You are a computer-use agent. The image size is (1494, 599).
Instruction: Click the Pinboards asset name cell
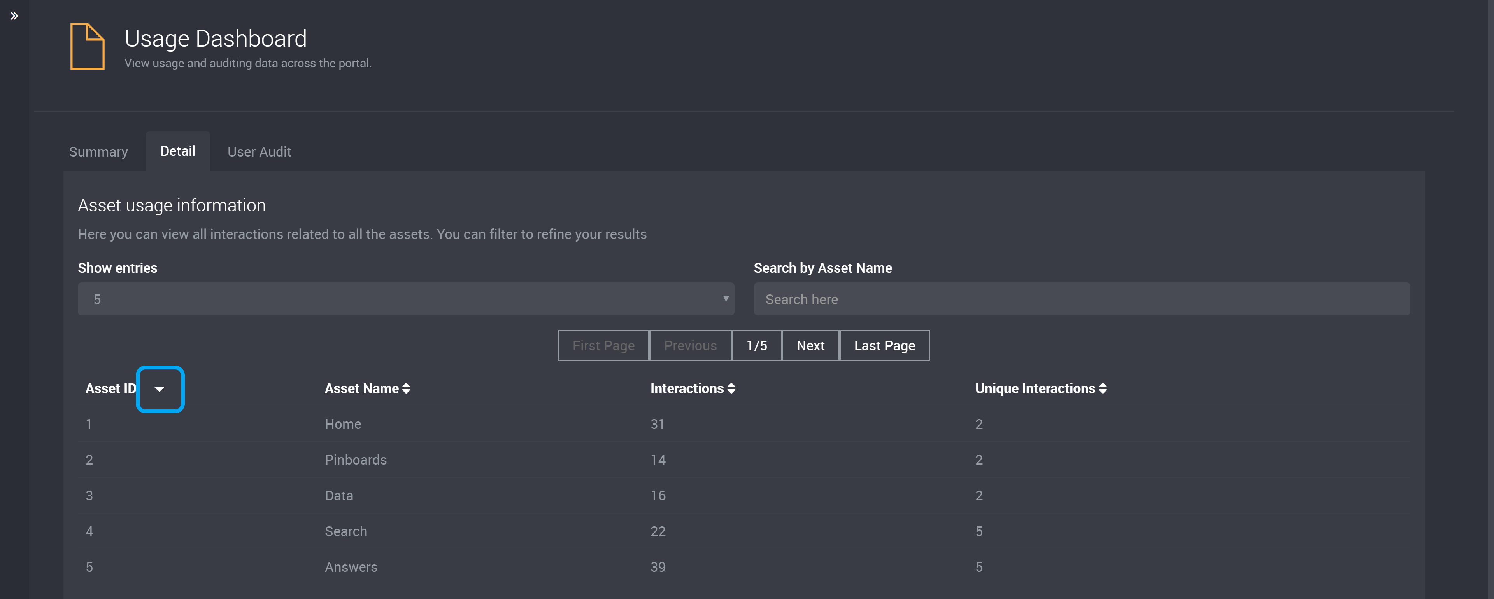tap(356, 460)
